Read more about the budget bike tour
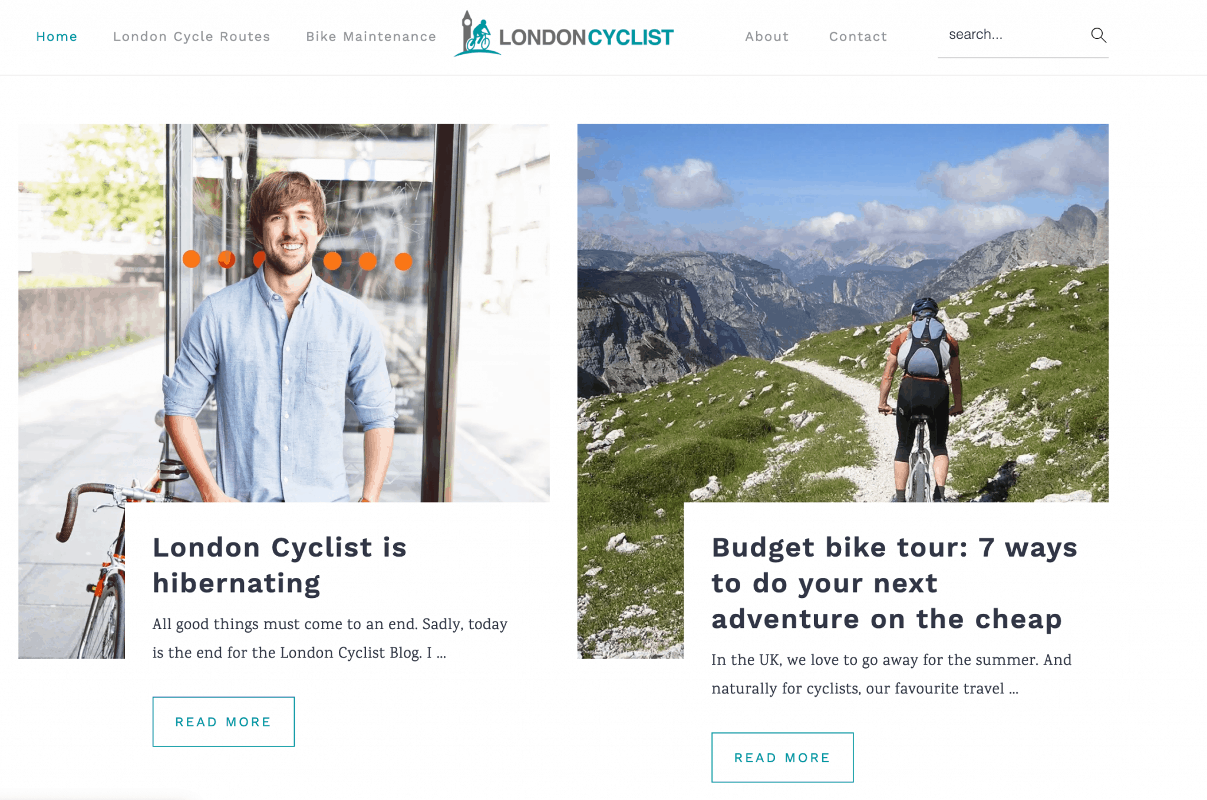 (782, 758)
